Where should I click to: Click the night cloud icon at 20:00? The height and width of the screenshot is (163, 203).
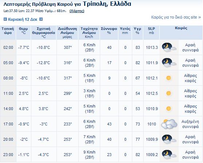169,139
